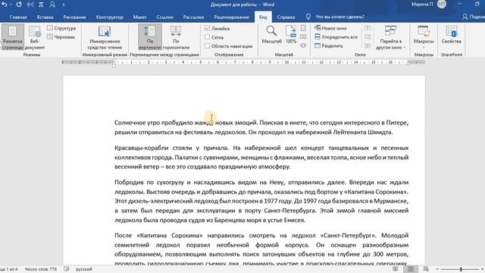Click the zoom out minus button
The height and width of the screenshot is (273, 485).
[x=436, y=269]
